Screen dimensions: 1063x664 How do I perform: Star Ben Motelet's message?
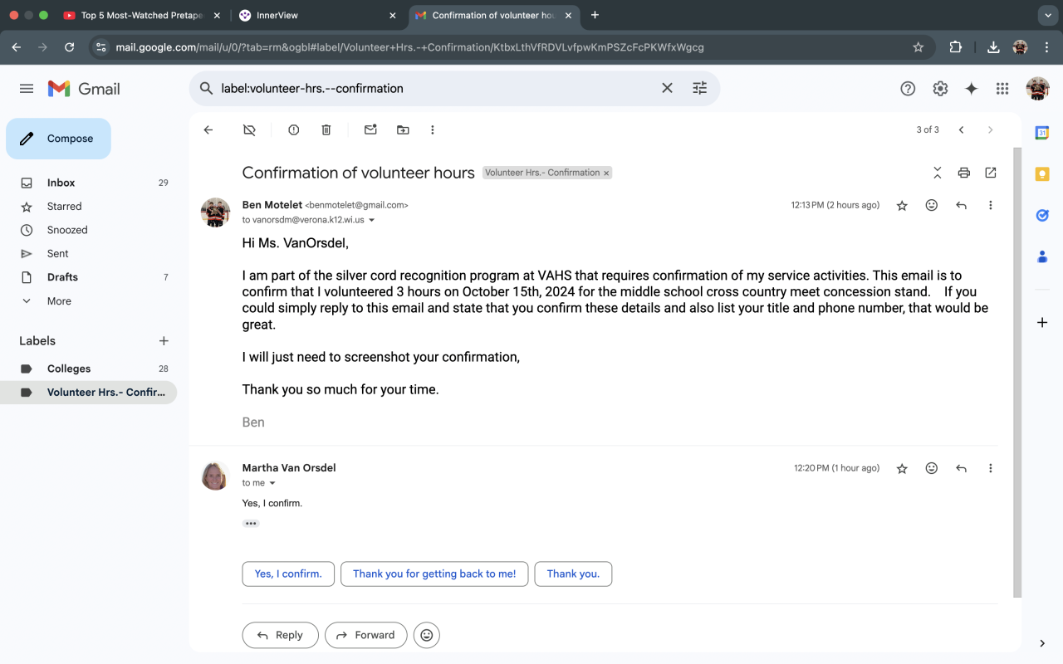(902, 206)
